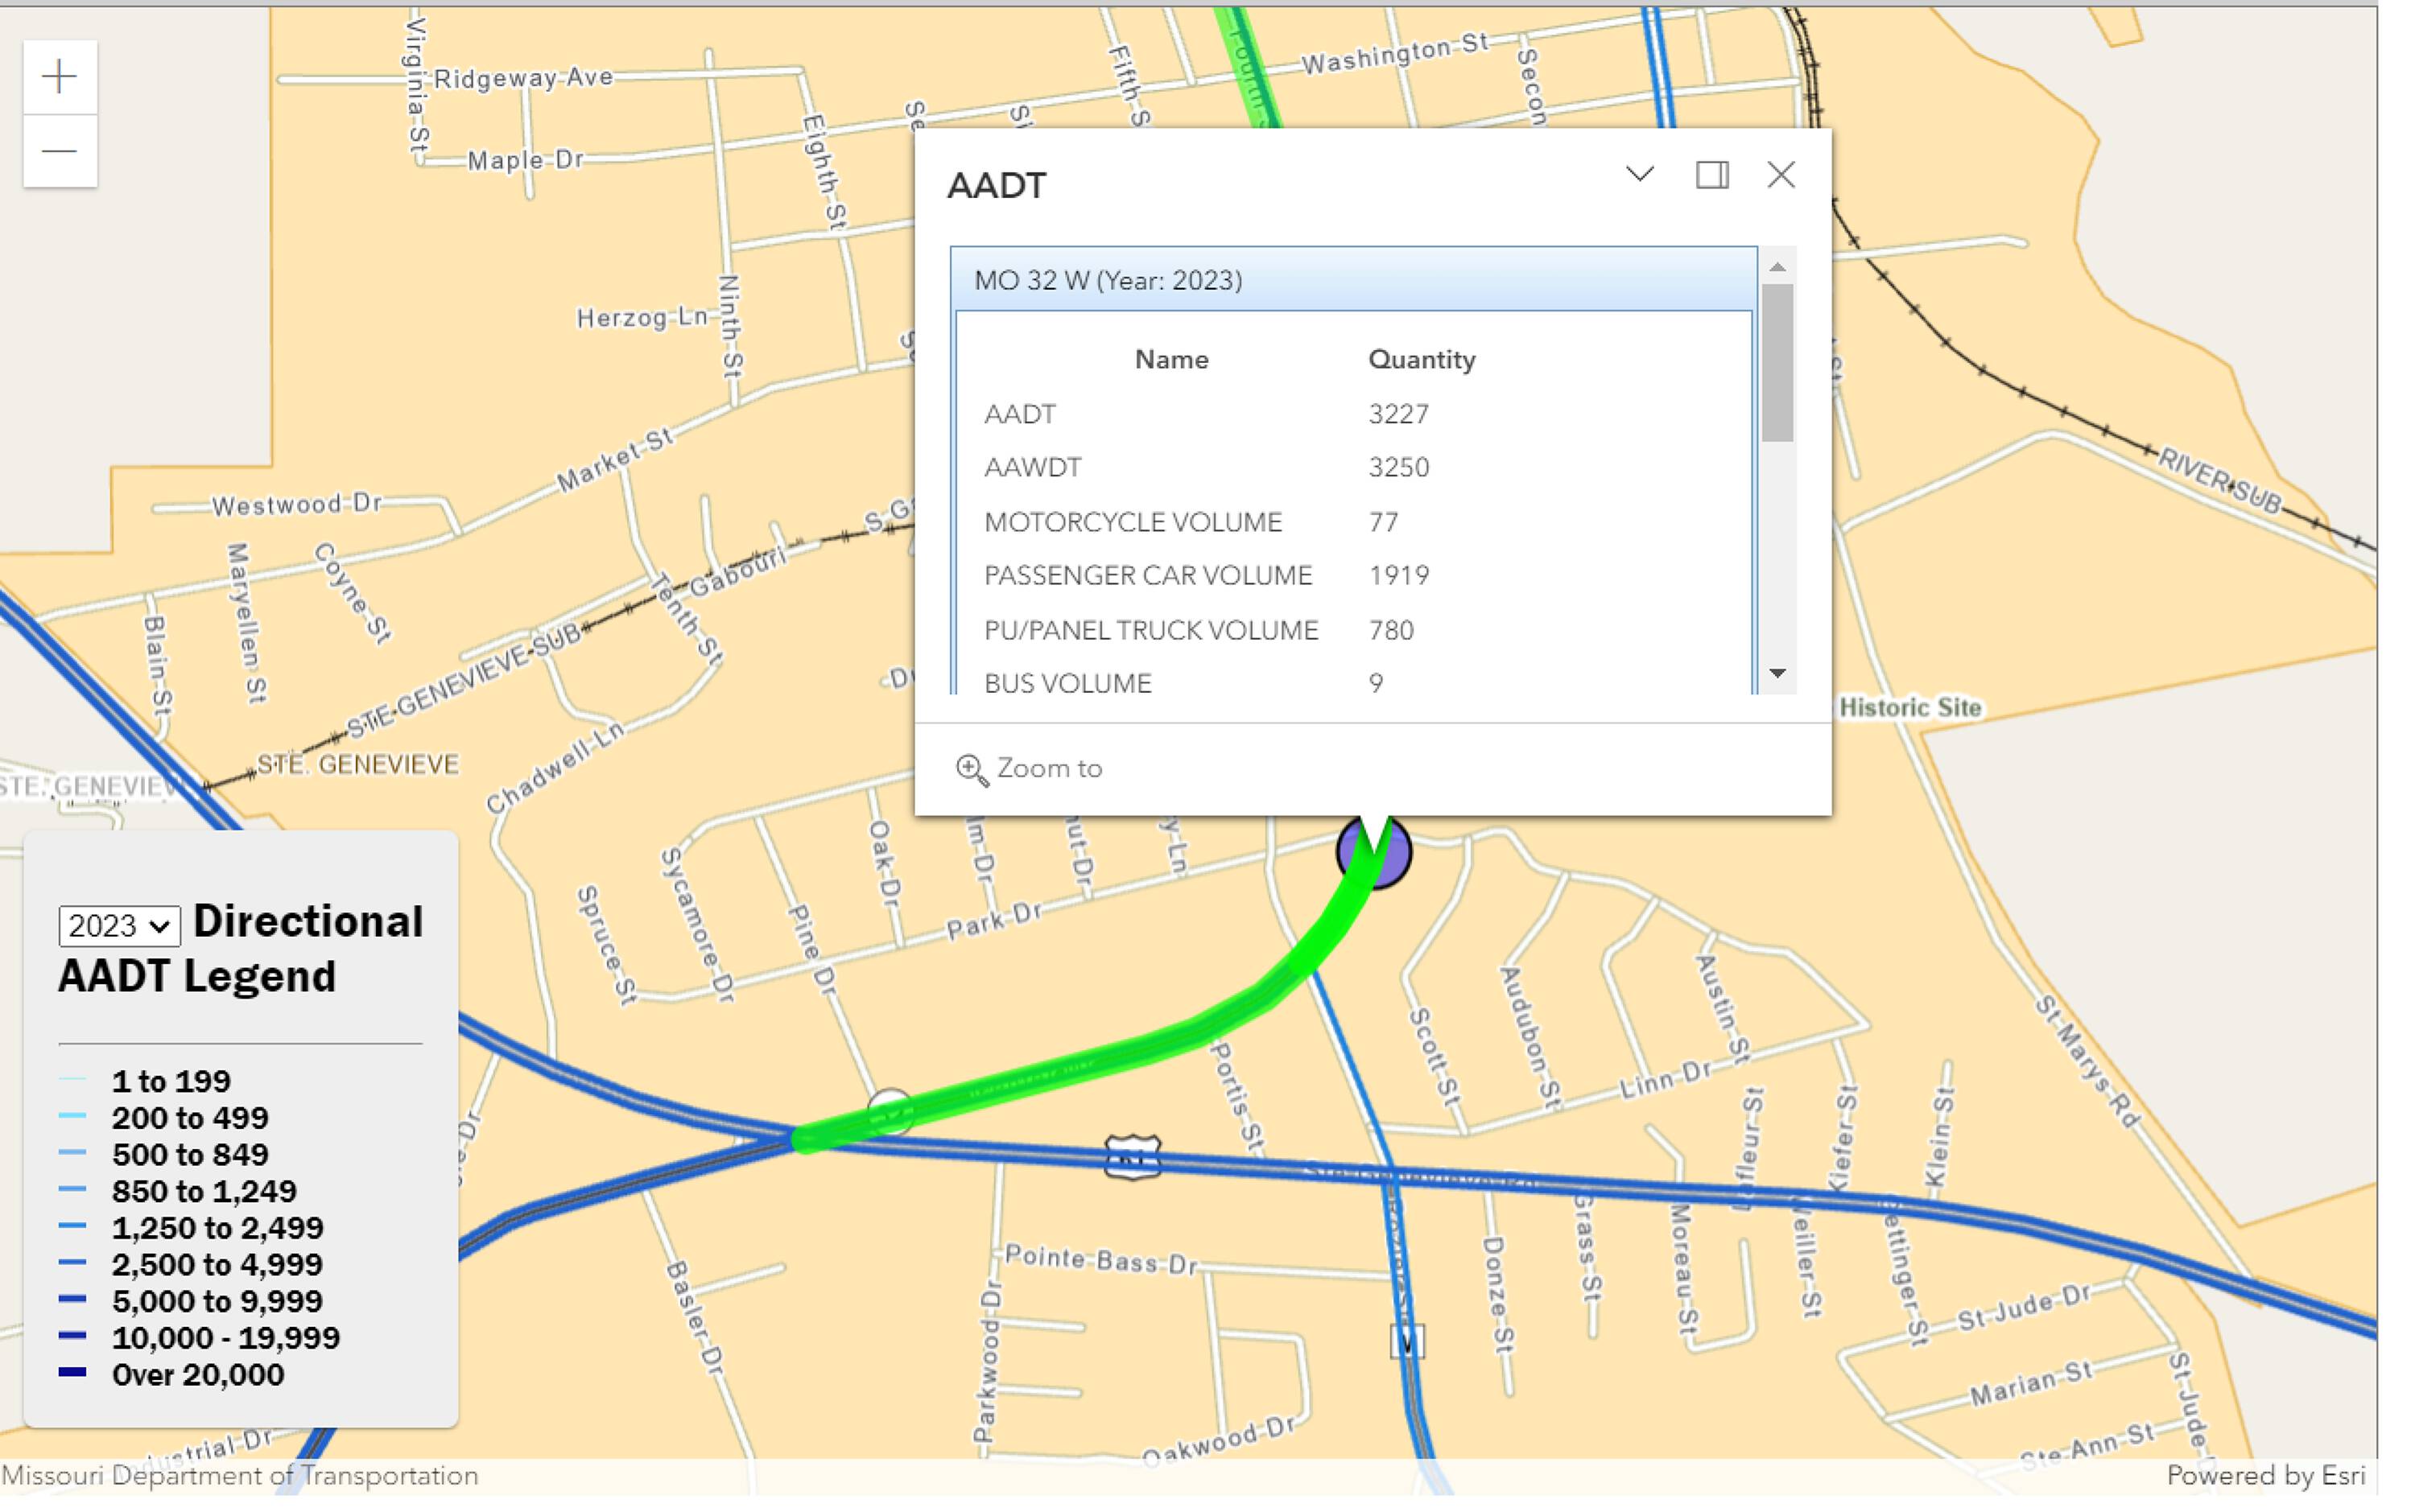Zoom out the map with minus button
The height and width of the screenshot is (1512, 2415).
[x=60, y=151]
